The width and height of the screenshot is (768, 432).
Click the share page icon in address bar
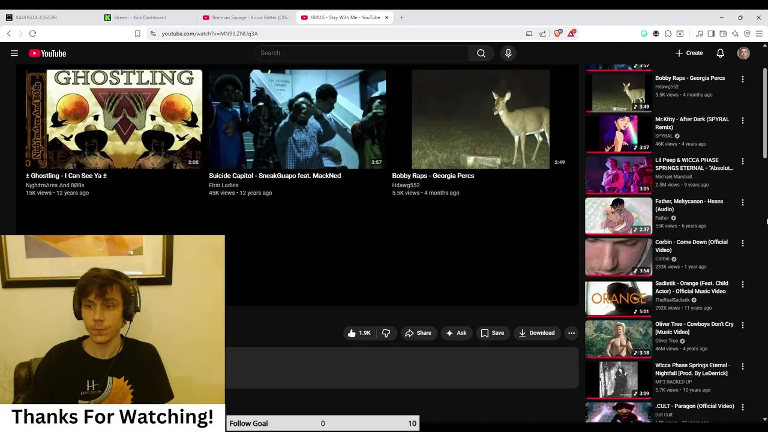543,34
